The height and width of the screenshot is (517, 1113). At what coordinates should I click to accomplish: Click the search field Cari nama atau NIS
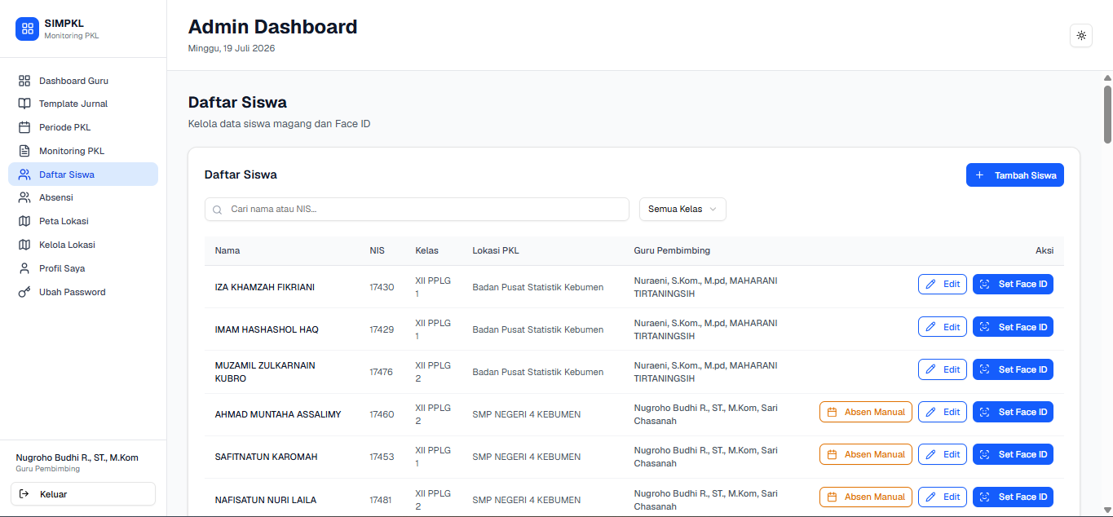[417, 209]
